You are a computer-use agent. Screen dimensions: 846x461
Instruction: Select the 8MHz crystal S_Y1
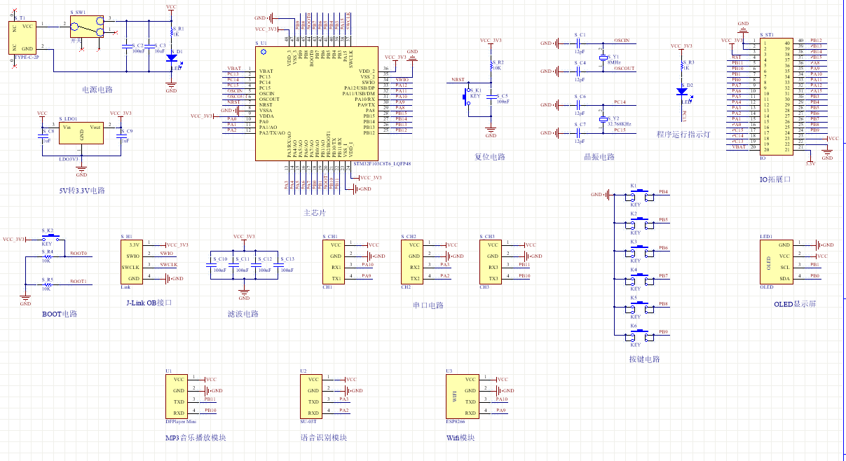[602, 58]
